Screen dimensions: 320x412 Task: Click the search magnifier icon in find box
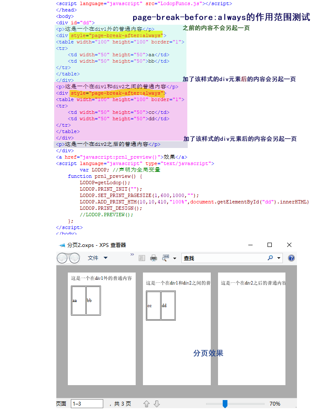coord(270,258)
